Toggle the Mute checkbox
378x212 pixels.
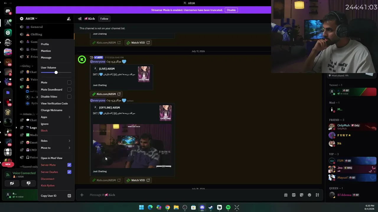pos(69,82)
